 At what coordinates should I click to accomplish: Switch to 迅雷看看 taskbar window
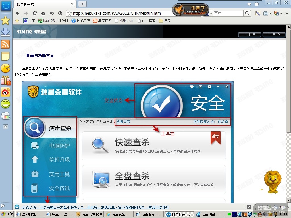(x=149, y=214)
